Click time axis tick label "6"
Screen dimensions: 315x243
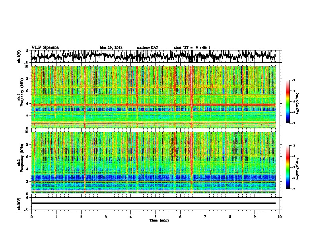(x=180, y=217)
